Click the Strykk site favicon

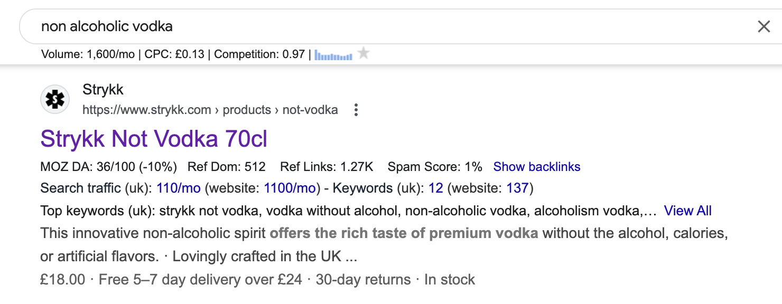click(55, 99)
